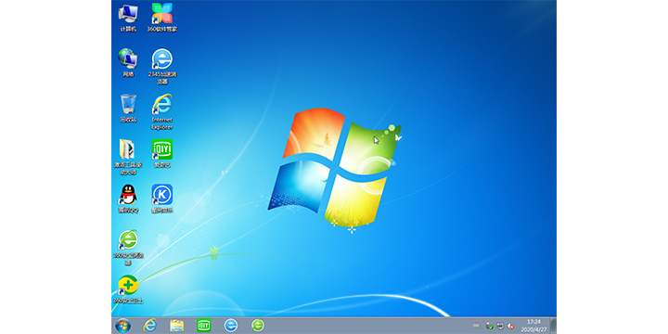Viewport: 668px width, 334px height.
Task: Select the Recycle Bin desktop icon
Action: coord(128,109)
